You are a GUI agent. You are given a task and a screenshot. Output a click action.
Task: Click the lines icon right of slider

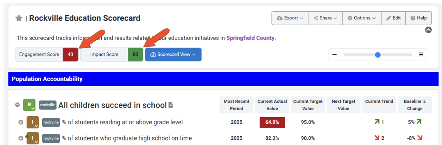tap(421, 55)
